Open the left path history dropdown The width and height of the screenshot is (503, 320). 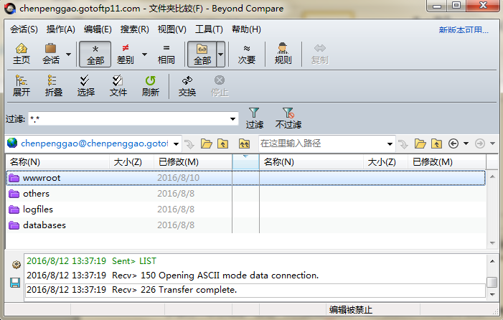[x=176, y=143]
